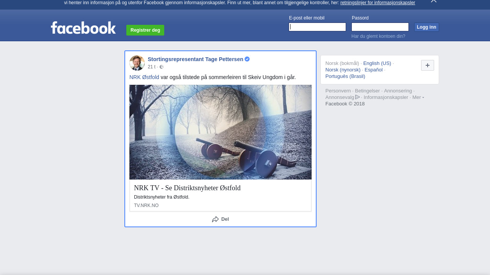The image size is (490, 275).
Task: Click the Facebook © 2018 copyright text
Action: 345,104
